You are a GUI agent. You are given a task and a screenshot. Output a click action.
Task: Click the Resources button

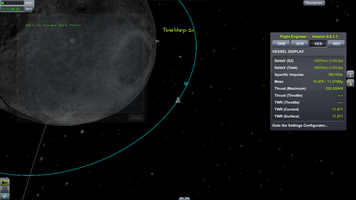pyautogui.click(x=314, y=3)
